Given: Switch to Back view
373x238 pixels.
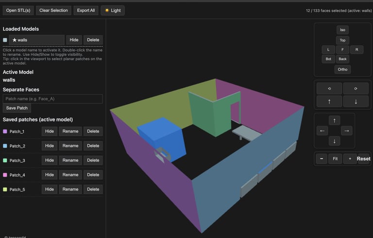Looking at the screenshot, I should (x=342, y=59).
